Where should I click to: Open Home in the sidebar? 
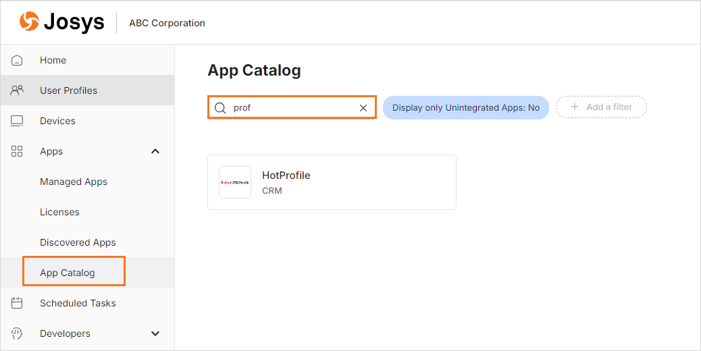pos(88,60)
